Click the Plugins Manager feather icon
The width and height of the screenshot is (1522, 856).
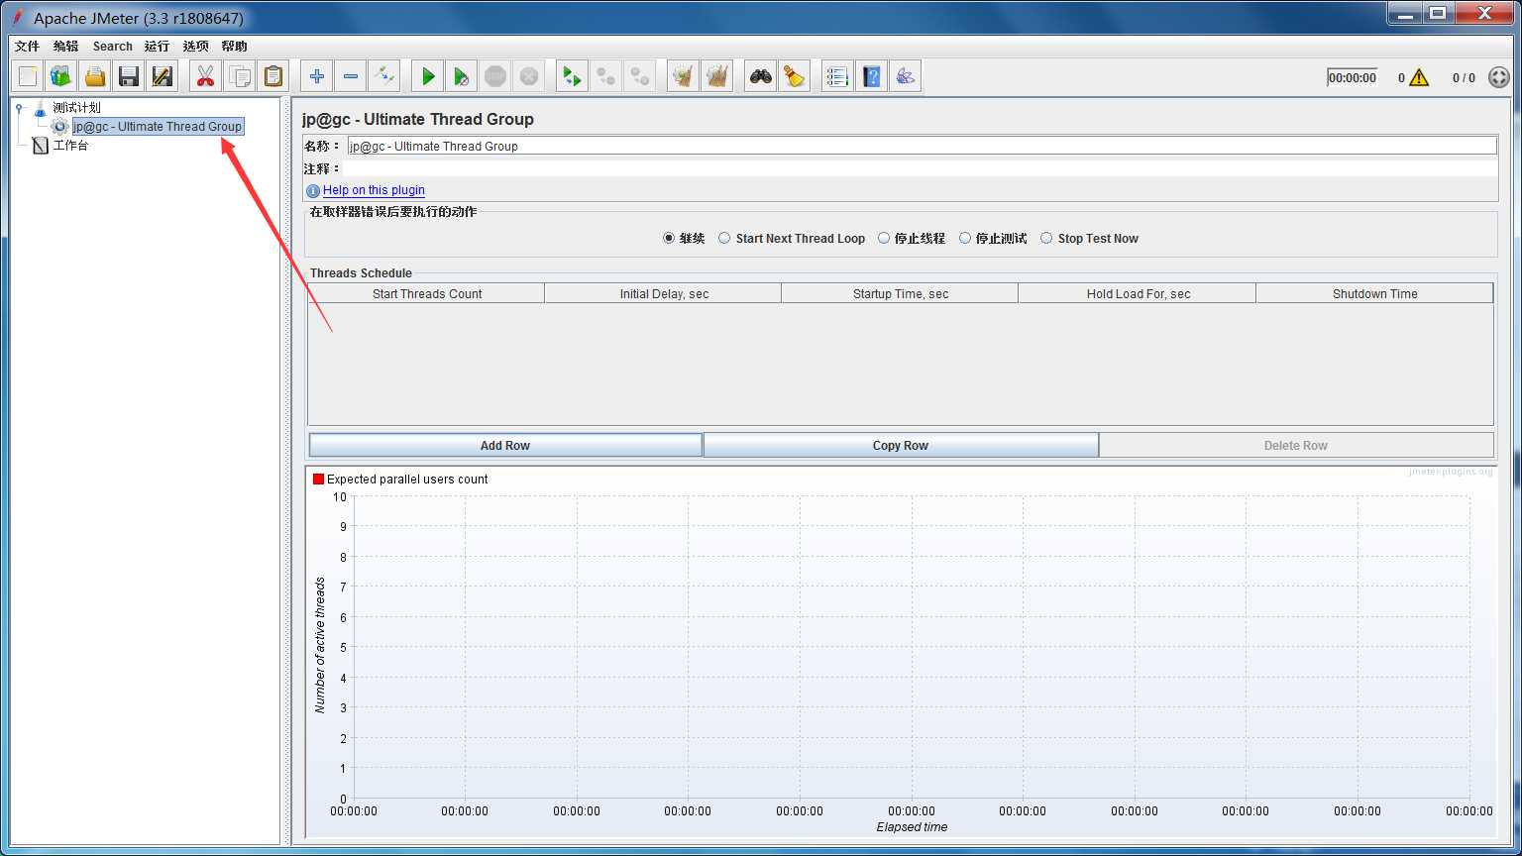click(905, 76)
